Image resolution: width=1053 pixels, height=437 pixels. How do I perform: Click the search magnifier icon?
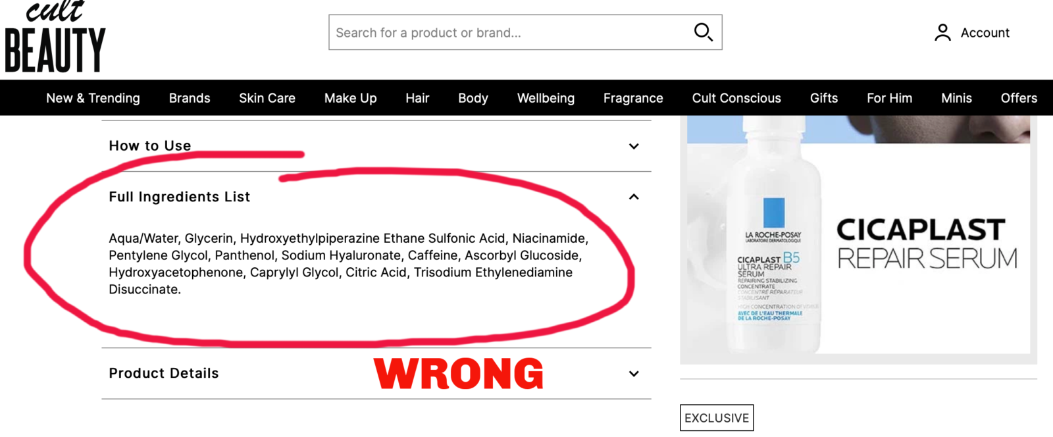[703, 32]
